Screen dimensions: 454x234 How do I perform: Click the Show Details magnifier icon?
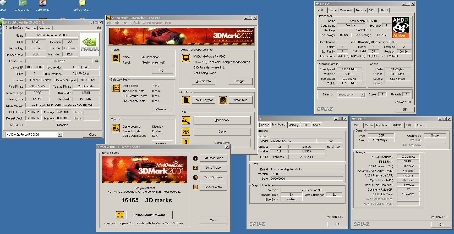[195, 187]
